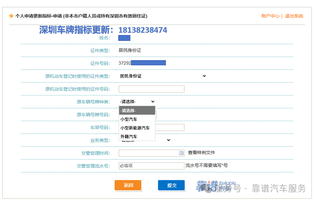
Task: Select the highlighted -请选择- list option
Action: (x=137, y=111)
